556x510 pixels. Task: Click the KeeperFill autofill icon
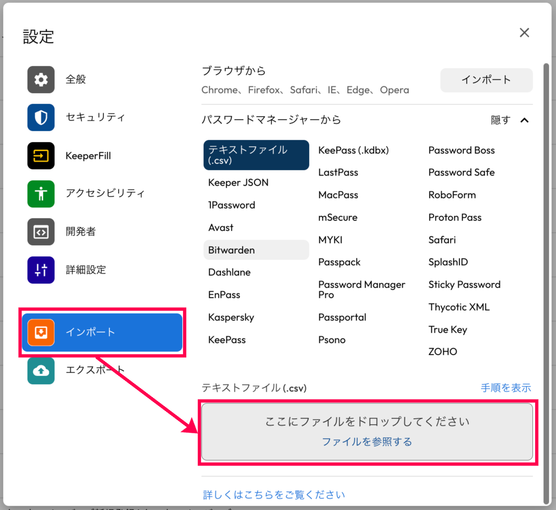pyautogui.click(x=41, y=156)
